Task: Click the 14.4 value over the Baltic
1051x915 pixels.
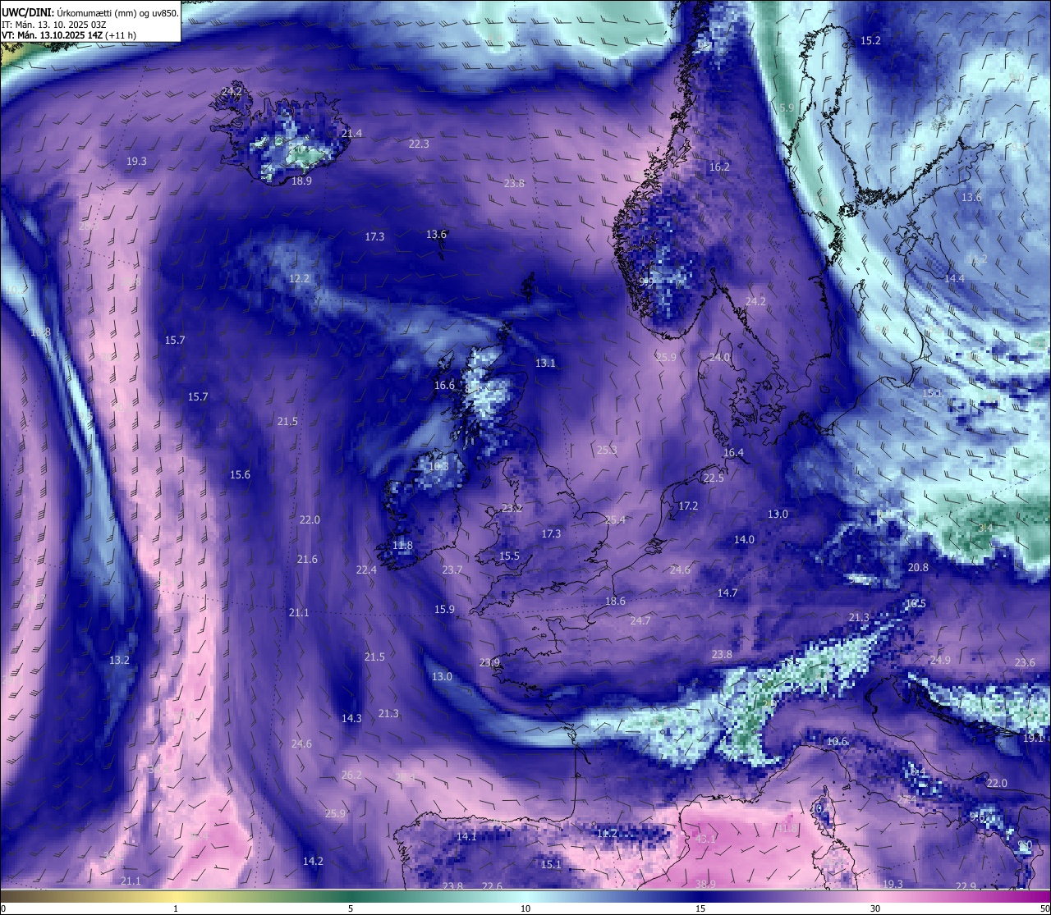Action: point(954,278)
